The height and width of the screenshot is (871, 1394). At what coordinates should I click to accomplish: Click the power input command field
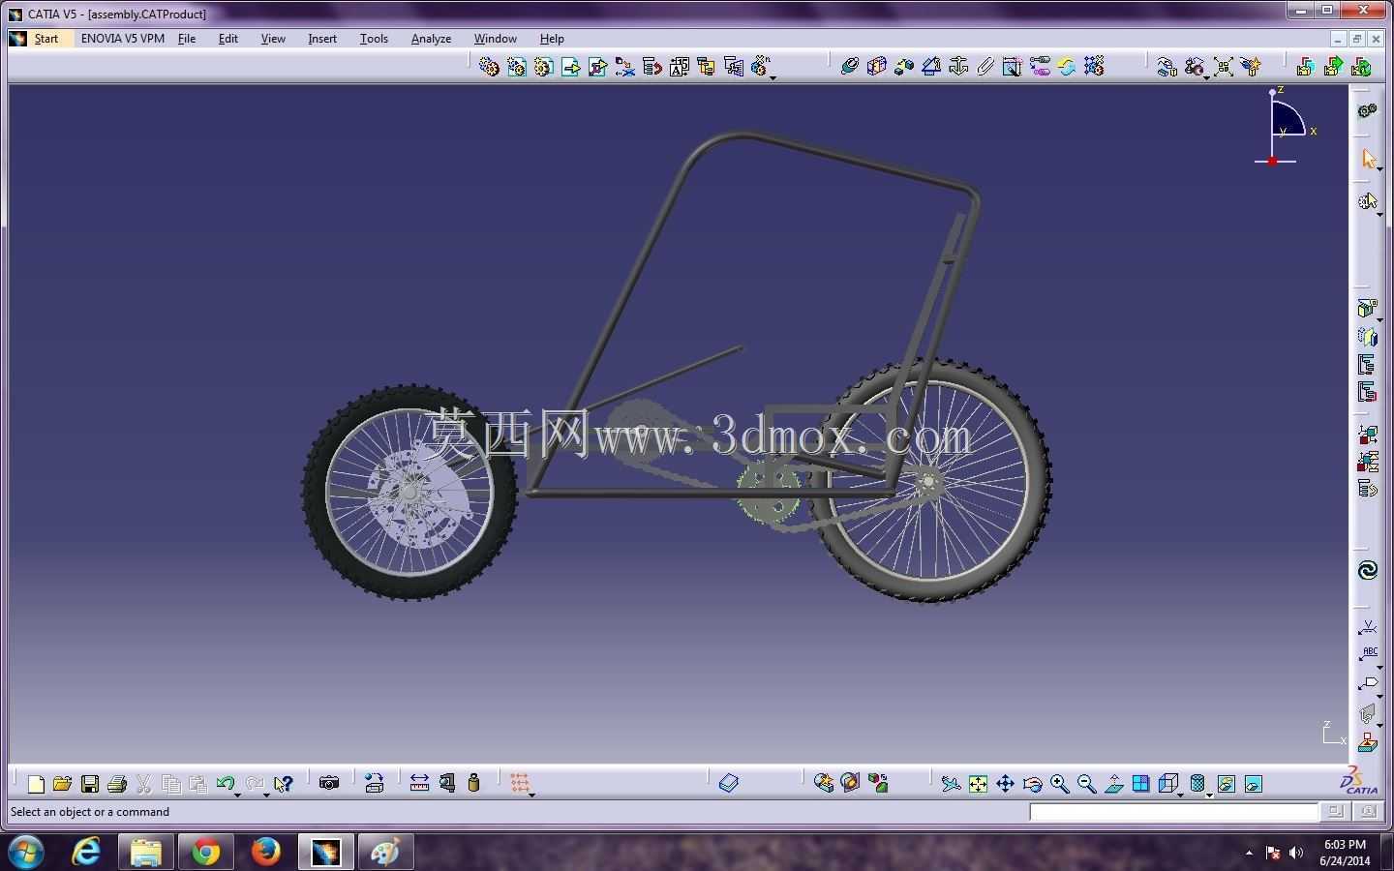pos(1173,812)
